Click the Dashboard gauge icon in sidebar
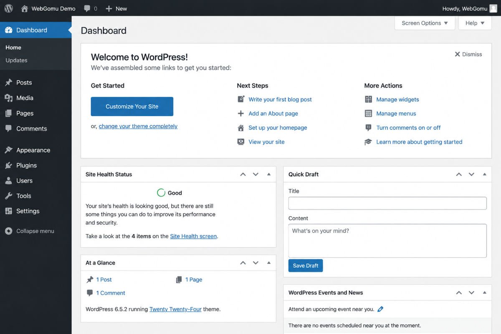 point(8,30)
